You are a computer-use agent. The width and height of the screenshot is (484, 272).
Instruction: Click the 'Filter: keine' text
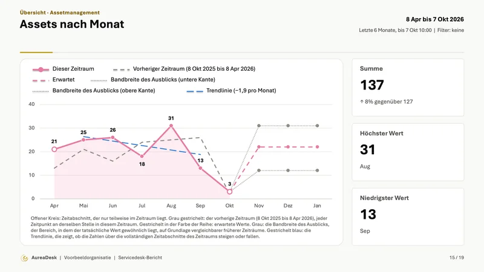coord(451,30)
